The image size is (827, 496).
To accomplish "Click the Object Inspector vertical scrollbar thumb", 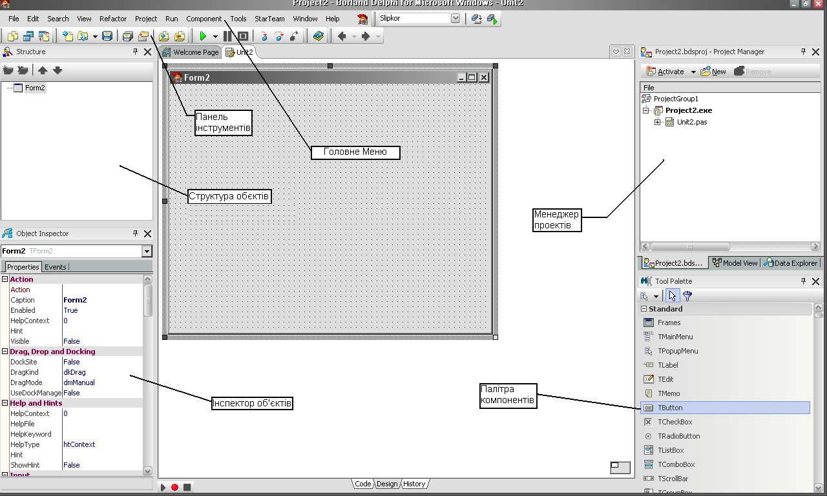I will tap(147, 301).
